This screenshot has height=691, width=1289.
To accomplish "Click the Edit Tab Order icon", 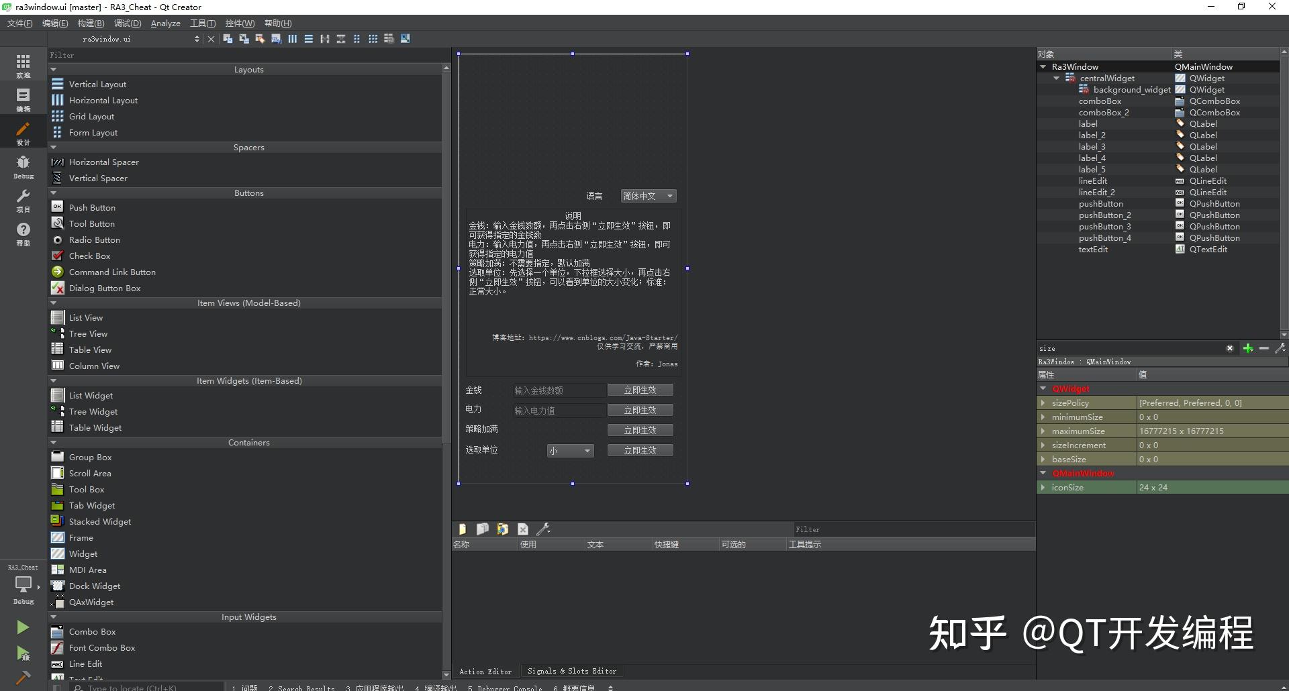I will 276,38.
